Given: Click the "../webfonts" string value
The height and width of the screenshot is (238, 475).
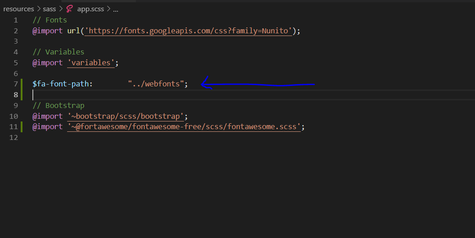Looking at the screenshot, I should tap(156, 84).
